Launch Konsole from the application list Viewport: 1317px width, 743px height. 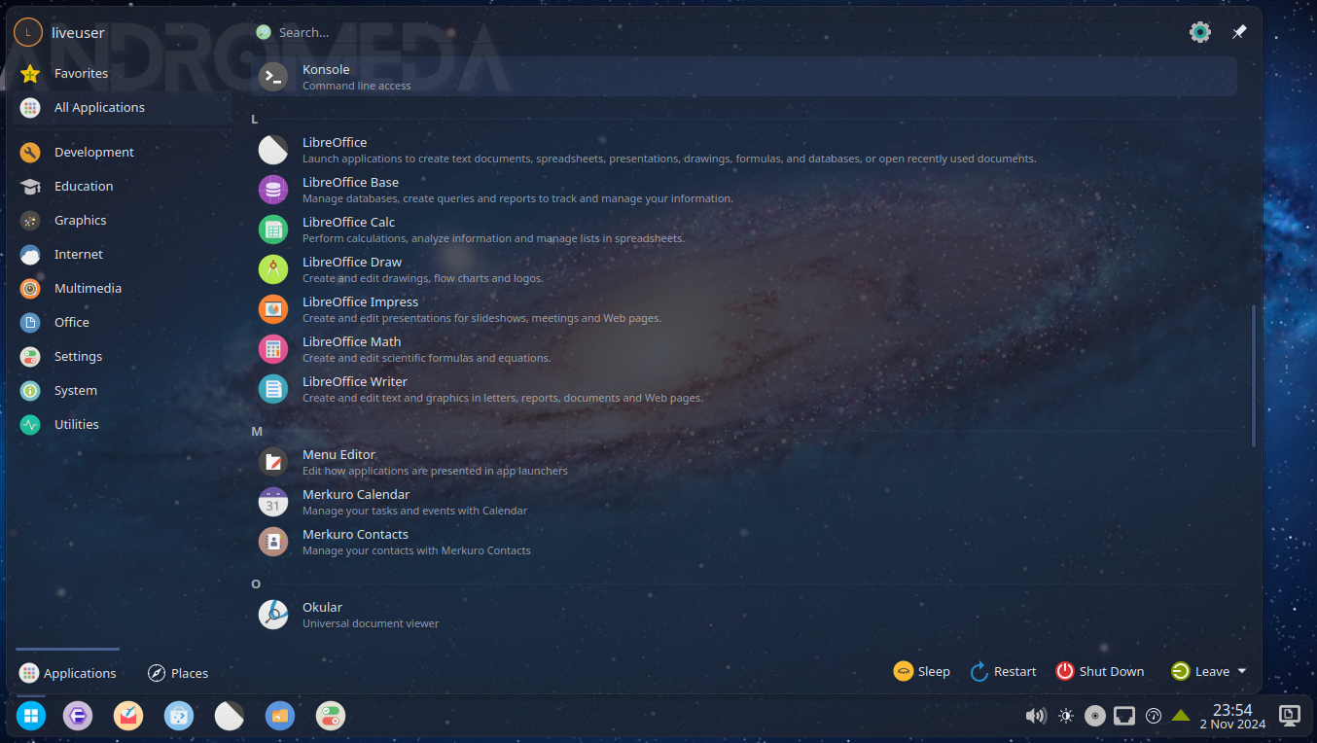[x=744, y=77]
